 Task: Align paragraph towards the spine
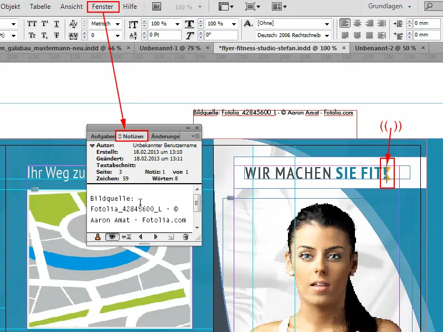(x=382, y=23)
